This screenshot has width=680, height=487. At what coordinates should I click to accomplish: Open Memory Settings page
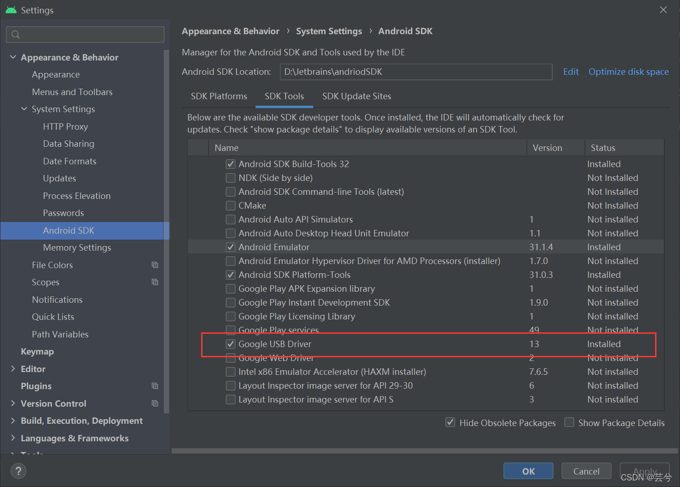(77, 247)
